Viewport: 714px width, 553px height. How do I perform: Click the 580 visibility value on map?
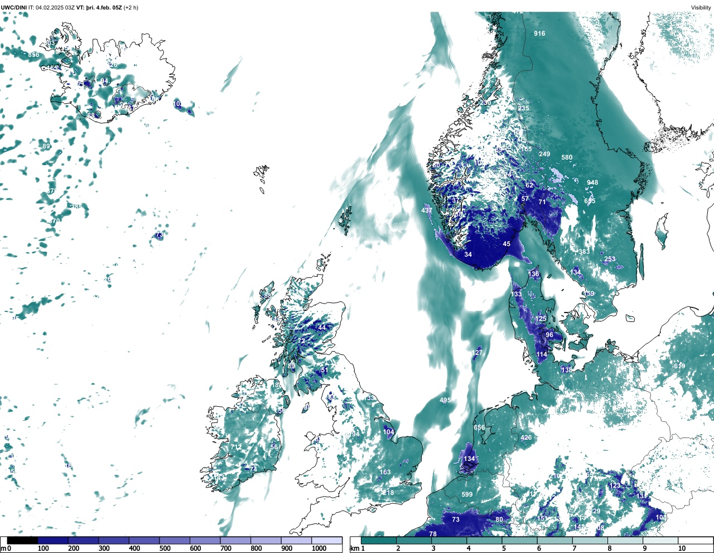coord(567,157)
